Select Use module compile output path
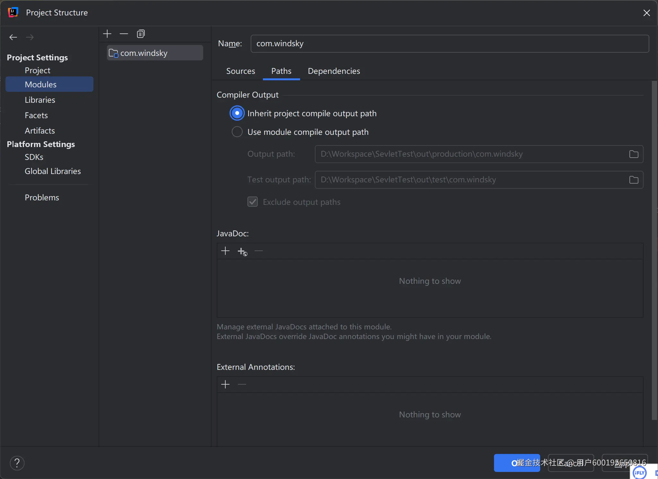Image resolution: width=658 pixels, height=479 pixels. point(237,132)
